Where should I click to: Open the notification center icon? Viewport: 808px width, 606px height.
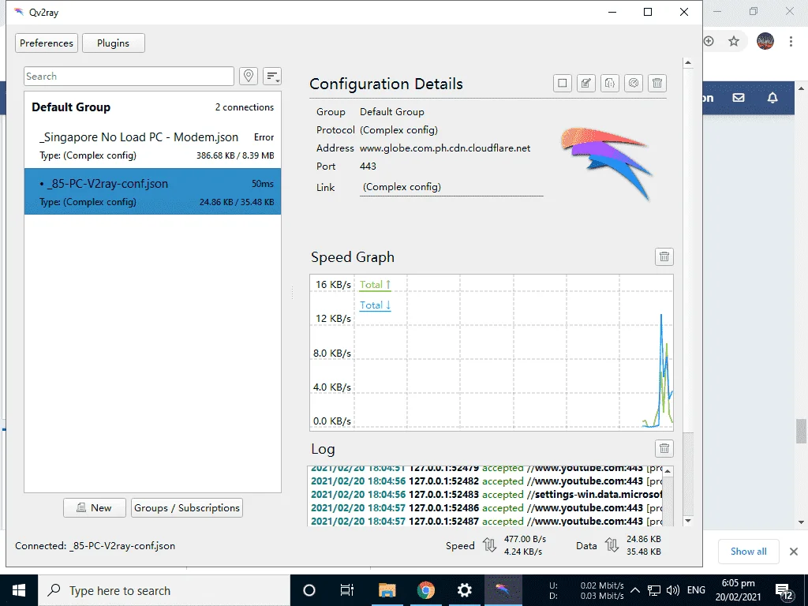[x=784, y=590]
